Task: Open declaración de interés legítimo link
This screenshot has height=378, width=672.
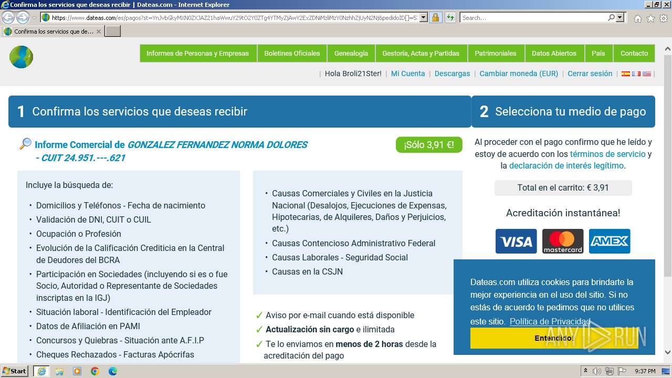Action: click(x=566, y=165)
